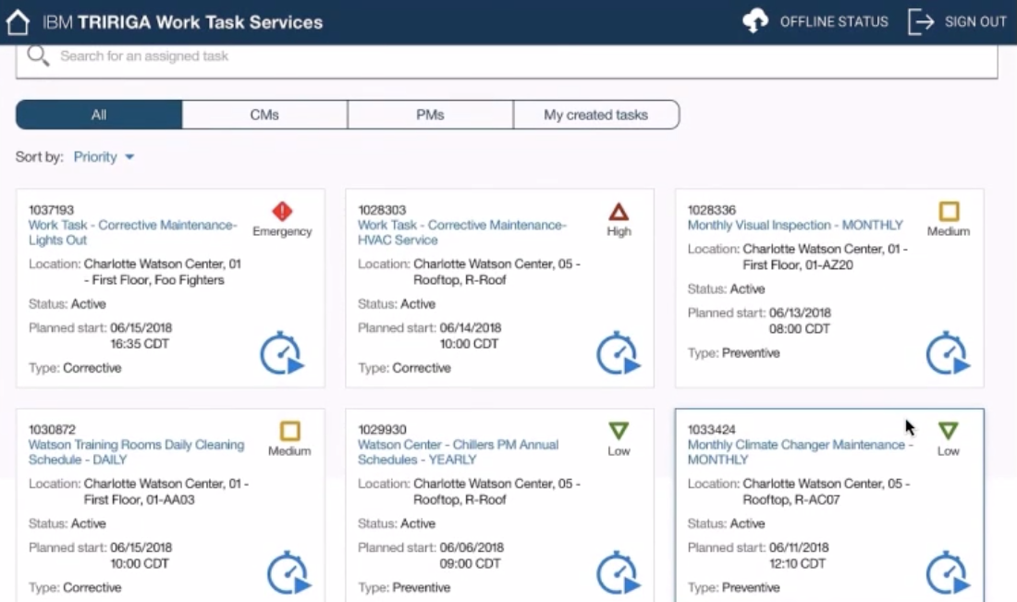Click the Home icon in header
Viewport: 1017px width, 602px height.
coord(18,22)
